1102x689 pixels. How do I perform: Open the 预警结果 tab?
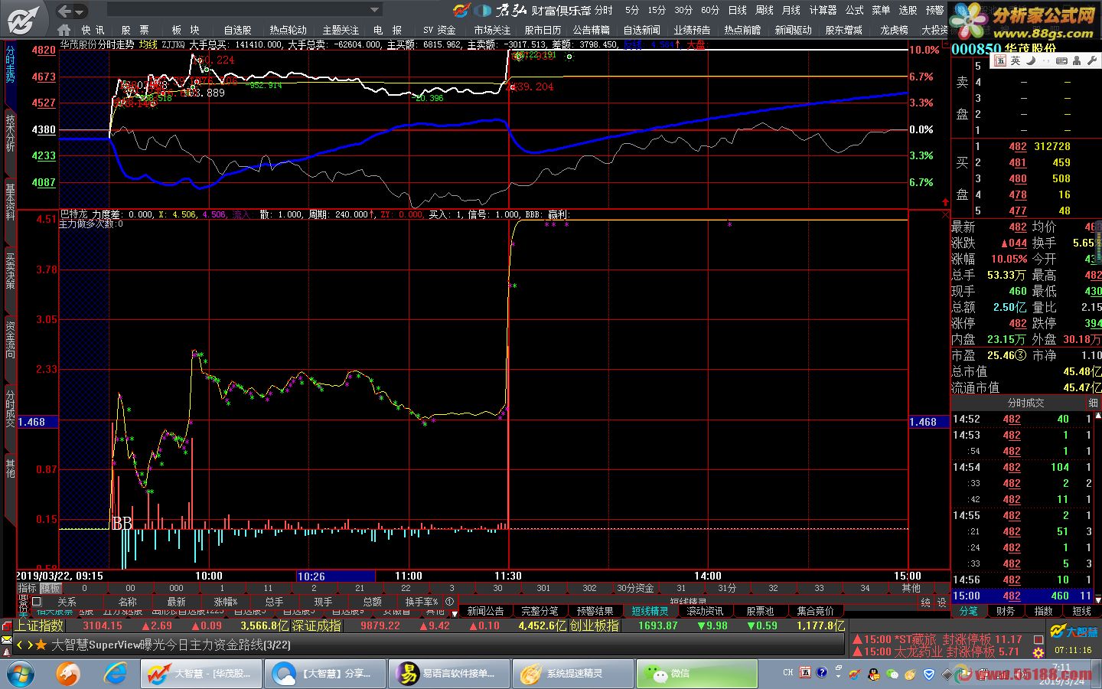tap(595, 611)
